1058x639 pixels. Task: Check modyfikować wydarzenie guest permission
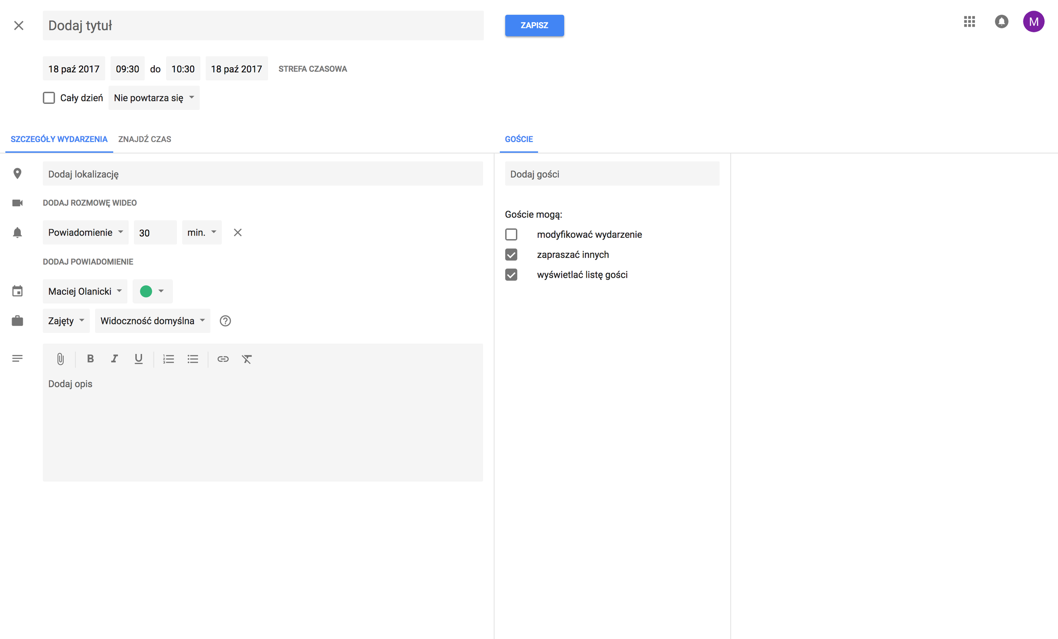(x=511, y=234)
